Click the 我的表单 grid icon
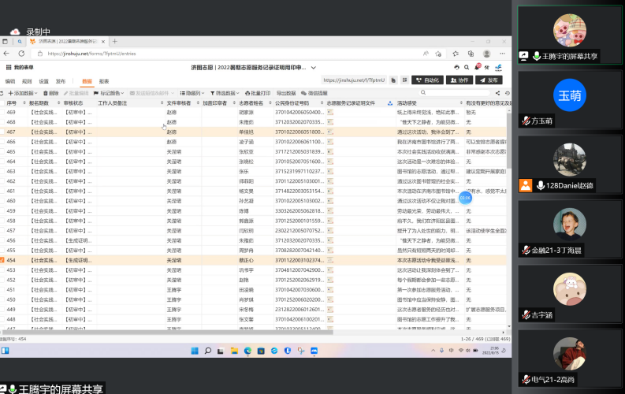The width and height of the screenshot is (625, 394). 9,69
